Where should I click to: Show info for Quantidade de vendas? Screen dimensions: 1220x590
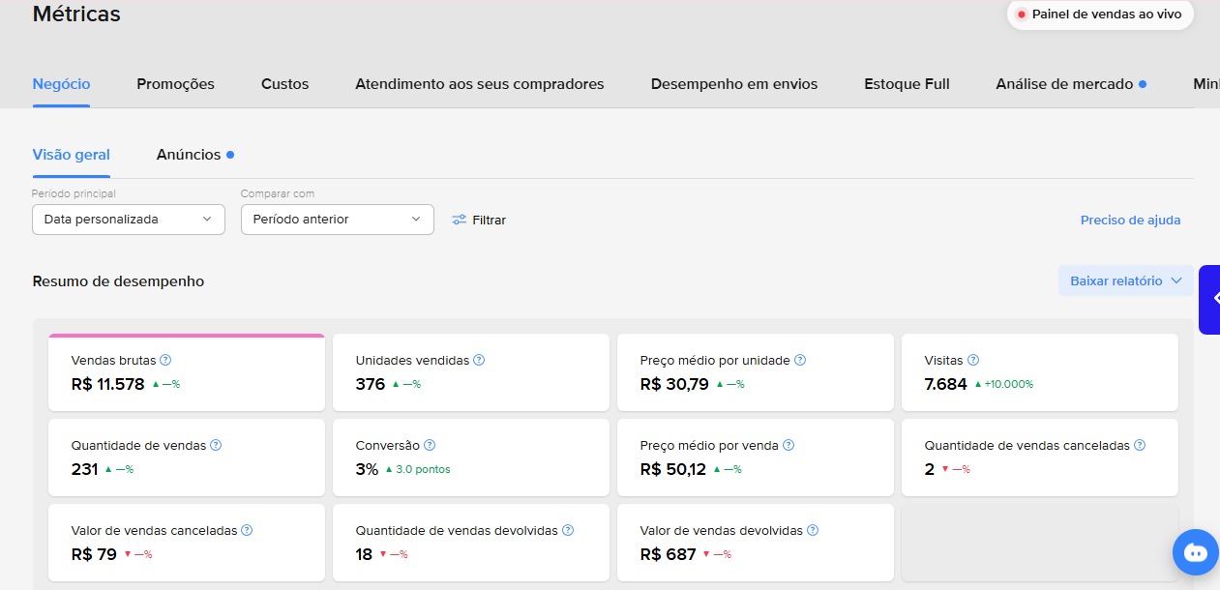(x=216, y=445)
